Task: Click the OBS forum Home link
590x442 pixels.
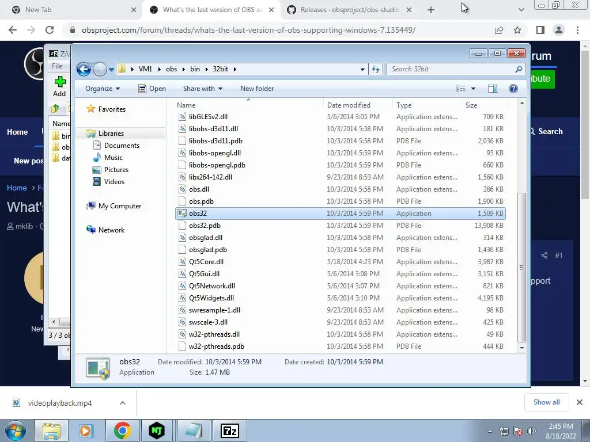Action: click(17, 132)
